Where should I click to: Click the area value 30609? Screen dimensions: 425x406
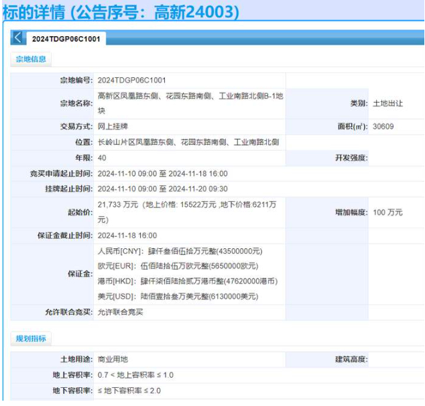383,126
